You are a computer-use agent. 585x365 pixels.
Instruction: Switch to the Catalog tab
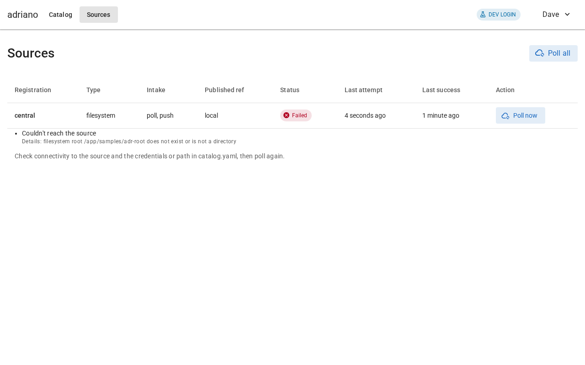click(60, 15)
